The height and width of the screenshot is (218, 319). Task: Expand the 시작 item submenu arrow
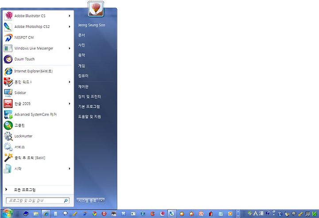click(x=70, y=168)
